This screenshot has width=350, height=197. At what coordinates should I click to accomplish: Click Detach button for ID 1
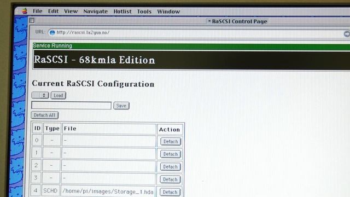click(x=170, y=154)
